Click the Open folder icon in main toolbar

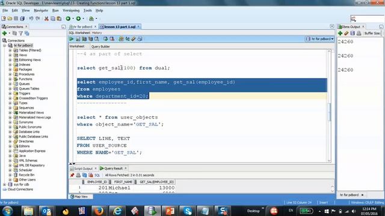pos(10,19)
